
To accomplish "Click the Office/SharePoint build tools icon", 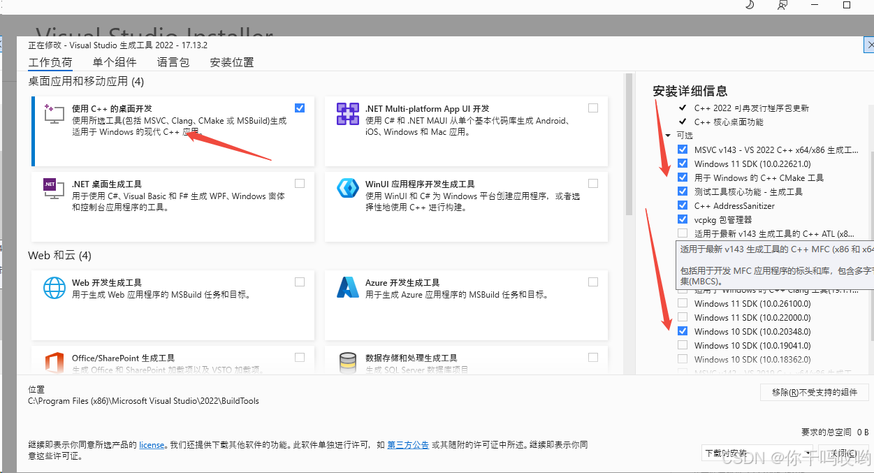I will click(x=54, y=363).
